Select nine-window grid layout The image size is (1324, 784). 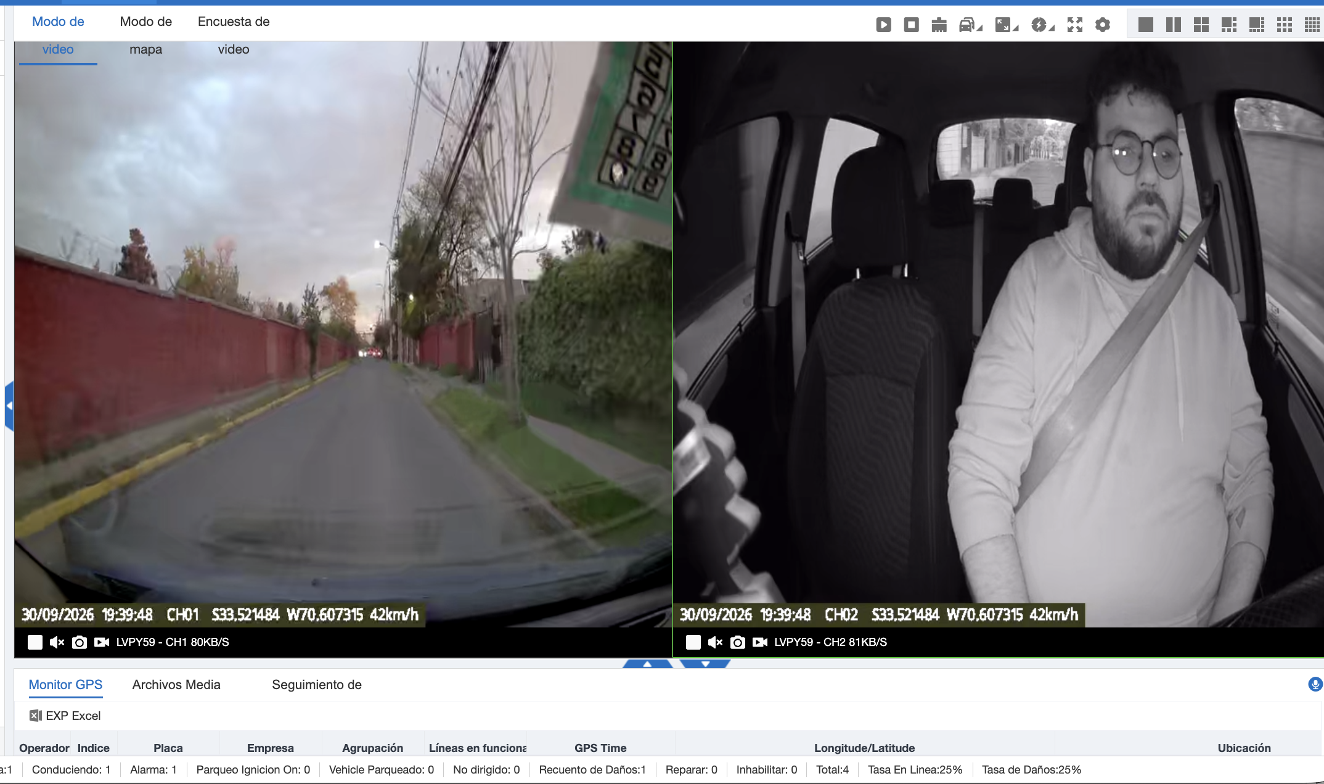pyautogui.click(x=1285, y=25)
